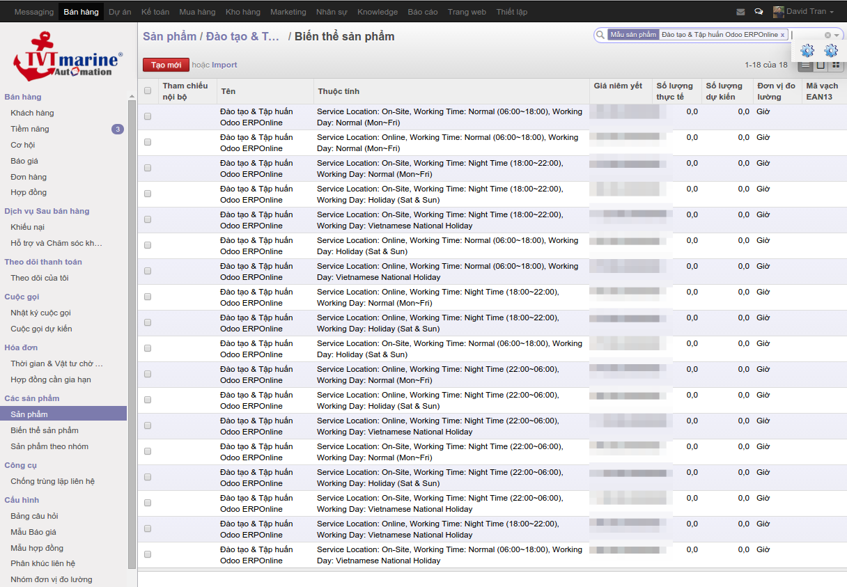Open the Dự án menu
The height and width of the screenshot is (587, 847).
tap(120, 12)
